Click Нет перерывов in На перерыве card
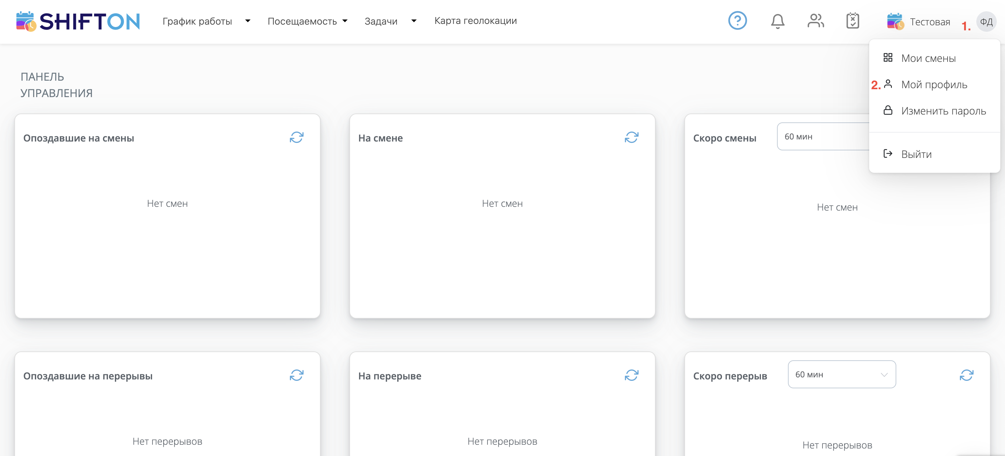Image resolution: width=1005 pixels, height=456 pixels. [x=502, y=442]
